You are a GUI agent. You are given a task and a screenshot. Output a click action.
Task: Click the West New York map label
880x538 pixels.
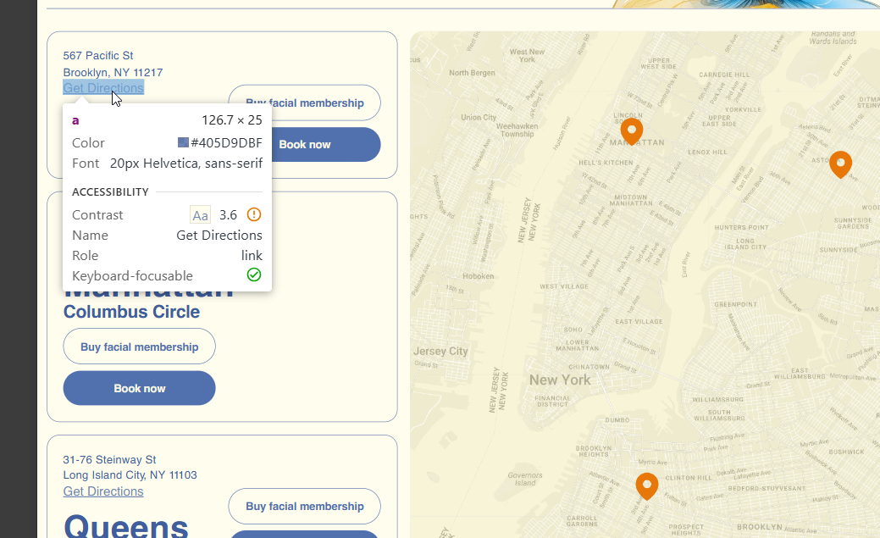[x=527, y=56]
